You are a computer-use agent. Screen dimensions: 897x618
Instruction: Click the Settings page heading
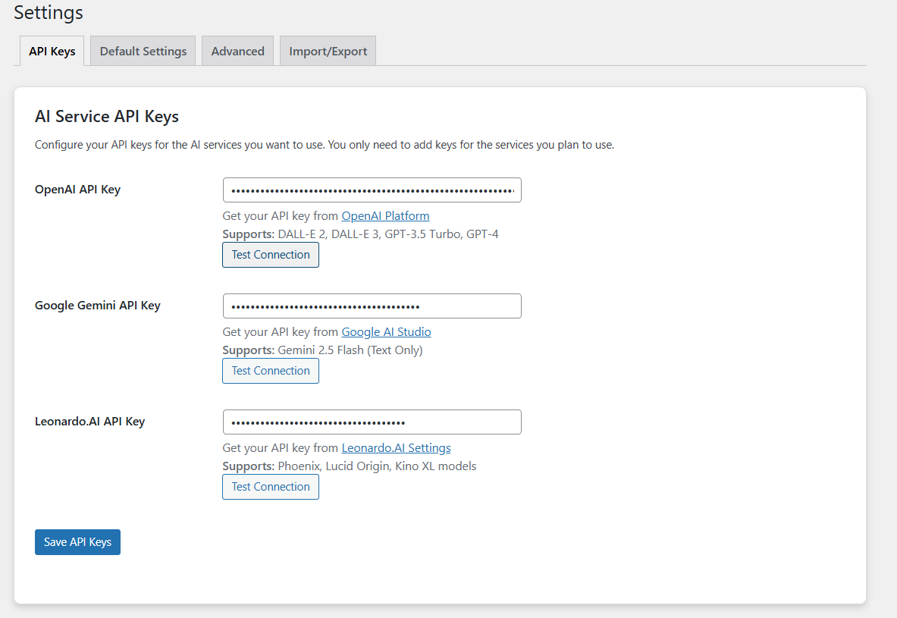[x=49, y=13]
